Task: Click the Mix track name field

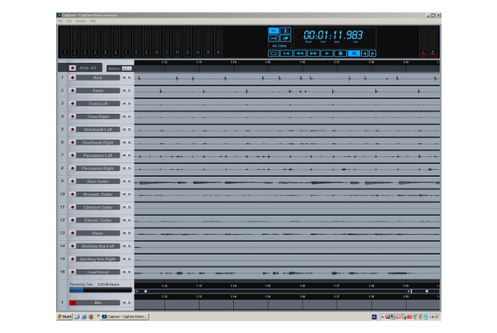Action: (98, 302)
